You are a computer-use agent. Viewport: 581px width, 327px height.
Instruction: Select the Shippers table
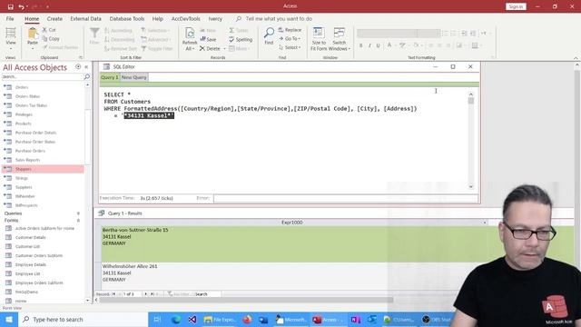pyautogui.click(x=43, y=169)
